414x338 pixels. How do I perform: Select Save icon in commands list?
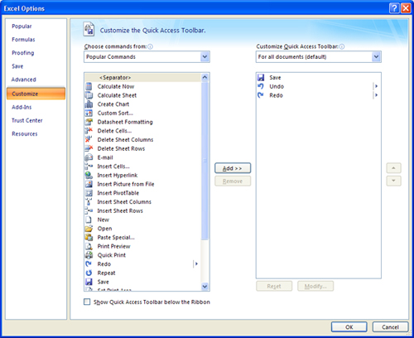tap(89, 282)
